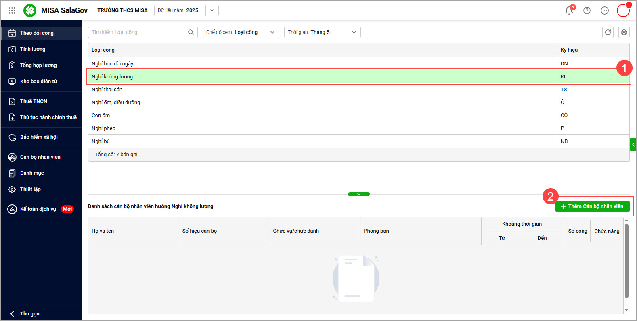Click the chat message bubble icon
This screenshot has height=321, width=637.
point(605,10)
